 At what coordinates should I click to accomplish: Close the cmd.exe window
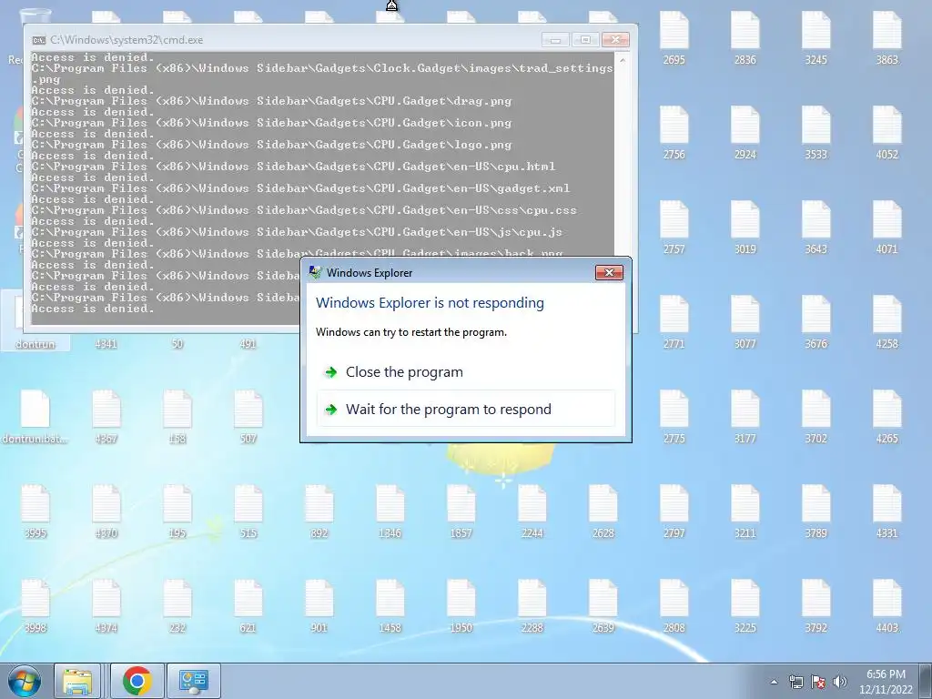615,40
